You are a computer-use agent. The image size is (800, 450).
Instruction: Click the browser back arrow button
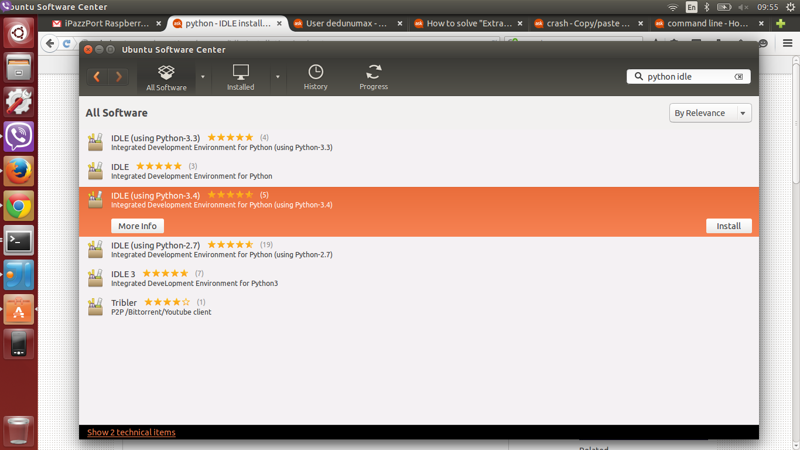50,43
